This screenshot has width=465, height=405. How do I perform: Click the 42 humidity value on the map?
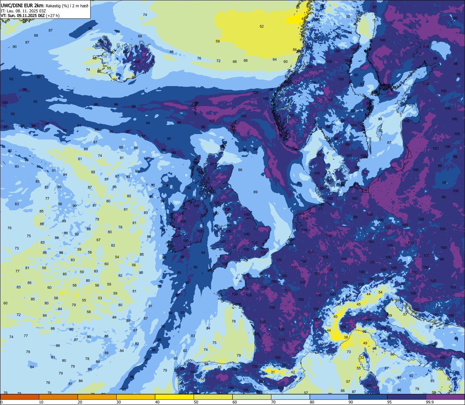(293, 372)
